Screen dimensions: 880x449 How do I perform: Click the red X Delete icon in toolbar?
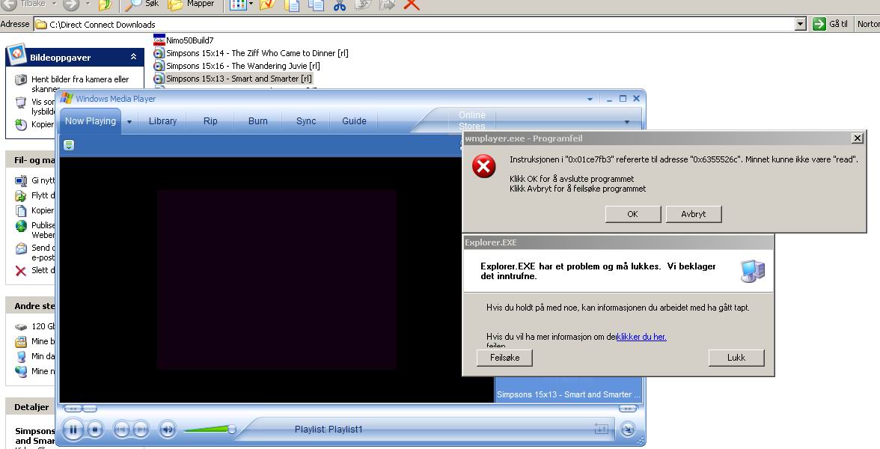[x=412, y=4]
